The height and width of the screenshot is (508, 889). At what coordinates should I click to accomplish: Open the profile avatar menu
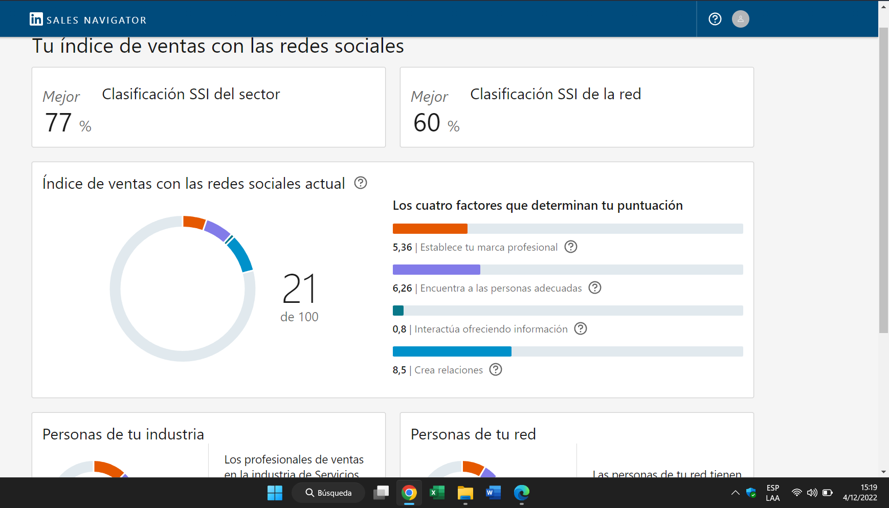pyautogui.click(x=740, y=19)
